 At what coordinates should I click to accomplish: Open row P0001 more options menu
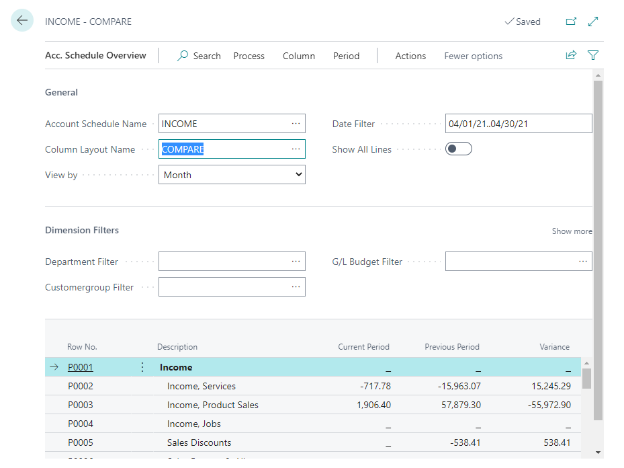tap(142, 367)
